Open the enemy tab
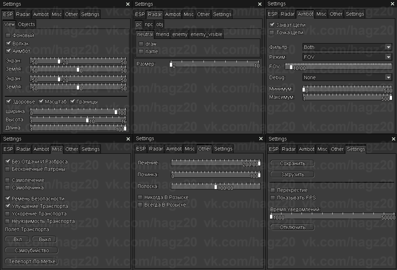Image resolution: width=397 pixels, height=270 pixels. click(x=180, y=34)
